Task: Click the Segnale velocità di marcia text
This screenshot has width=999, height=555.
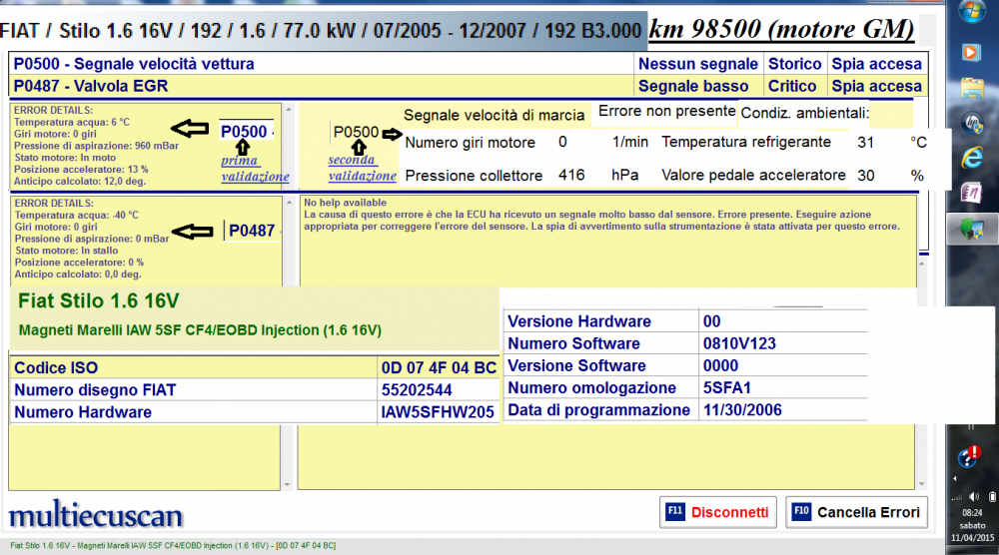Action: coord(494,115)
